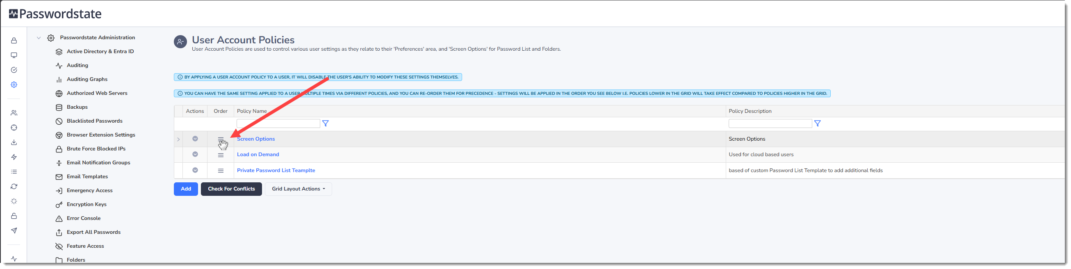Focus the Policy Description filter box
This screenshot has width=1071, height=269.
pos(770,123)
